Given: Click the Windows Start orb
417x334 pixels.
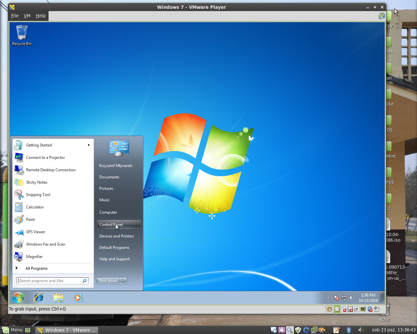Looking at the screenshot, I should [18, 297].
